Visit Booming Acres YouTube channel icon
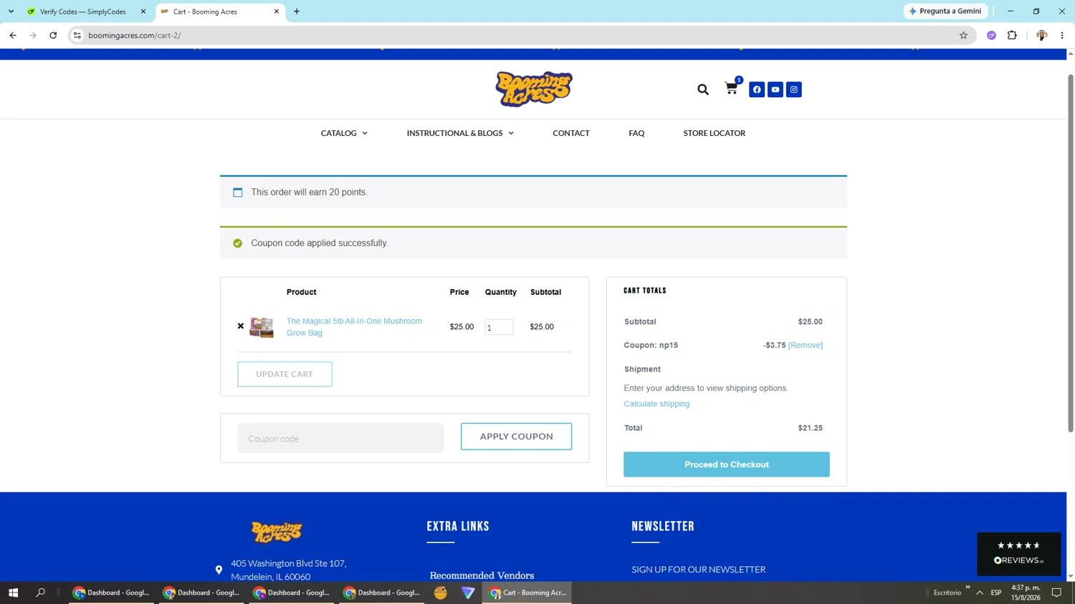The image size is (1075, 604). (775, 89)
